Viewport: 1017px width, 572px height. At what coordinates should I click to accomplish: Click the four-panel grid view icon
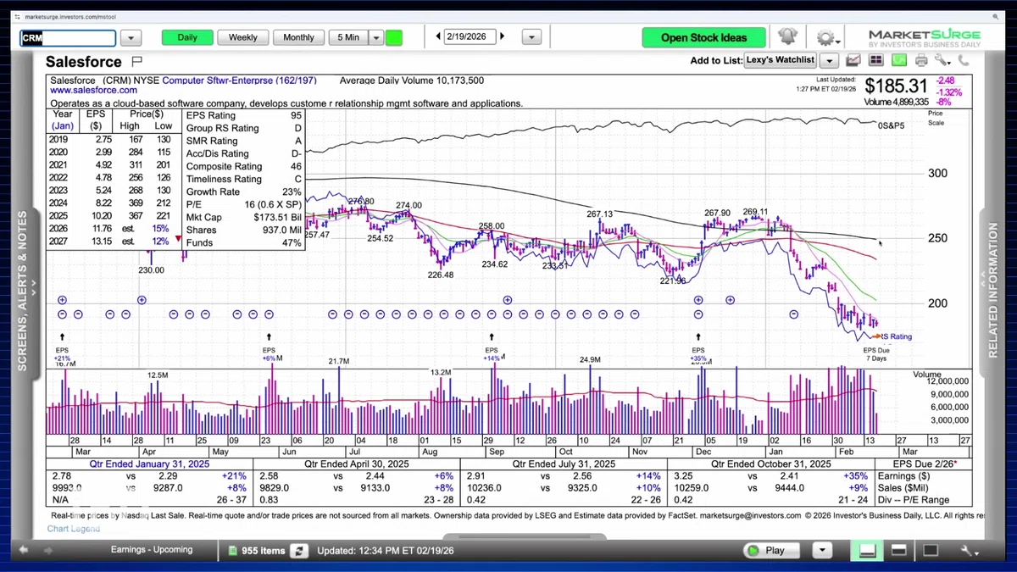coord(875,60)
